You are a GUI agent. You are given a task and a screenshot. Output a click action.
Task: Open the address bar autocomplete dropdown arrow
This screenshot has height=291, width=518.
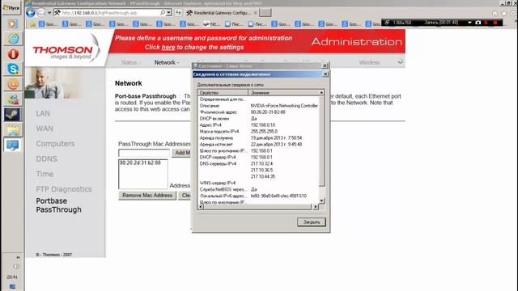tap(169, 13)
